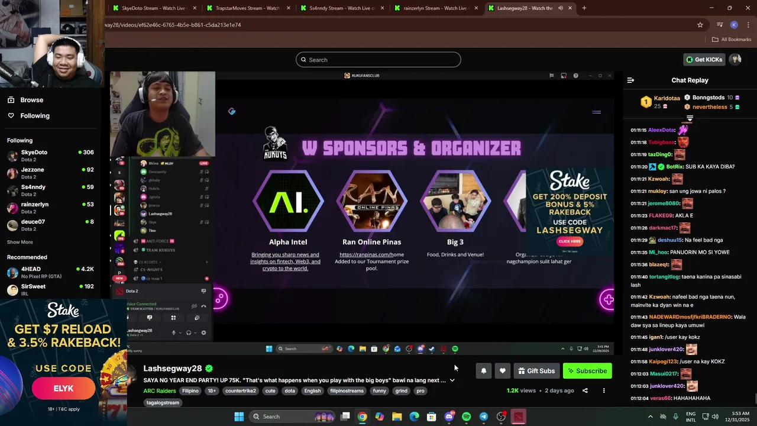Open Telegram from the taskbar
Image resolution: width=757 pixels, height=426 pixels.
point(483,417)
